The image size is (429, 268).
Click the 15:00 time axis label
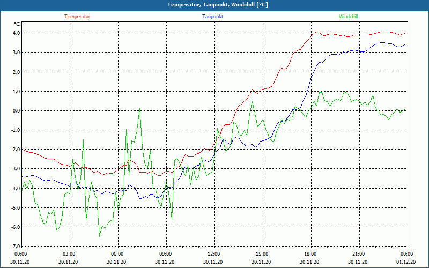[263, 254]
